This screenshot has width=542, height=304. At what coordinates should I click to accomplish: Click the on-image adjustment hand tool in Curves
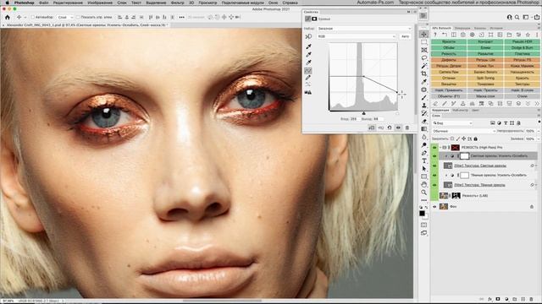click(308, 36)
